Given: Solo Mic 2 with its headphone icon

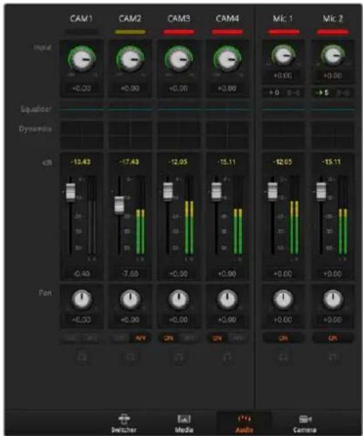Looking at the screenshot, I should coord(333,357).
